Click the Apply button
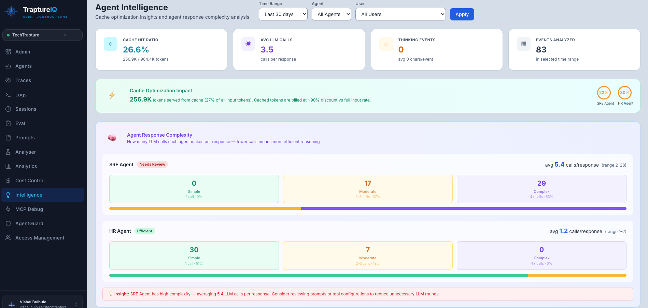Screen dimensions: 648x308 coord(462,14)
